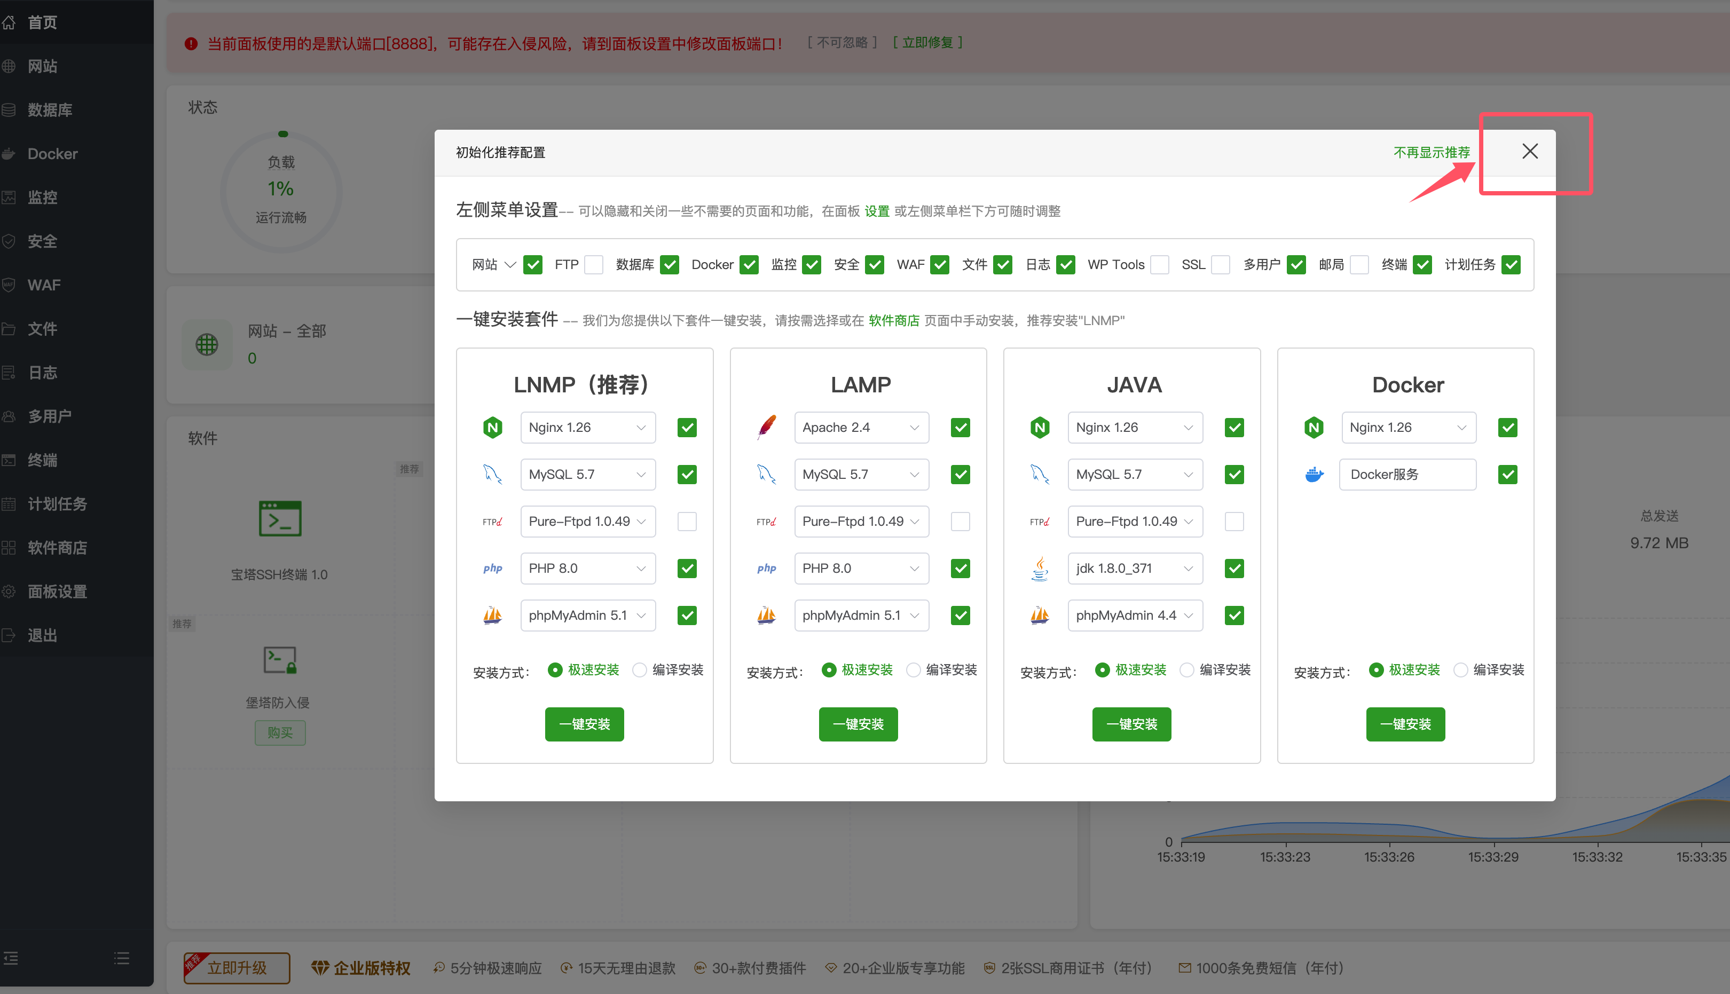Select 编译安装 radio in the LAMP card
Screen dimensions: 1730x994
pyautogui.click(x=914, y=670)
